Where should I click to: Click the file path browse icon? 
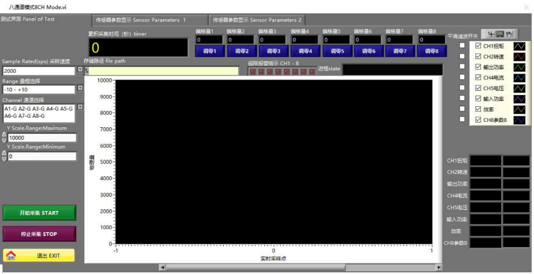86,71
